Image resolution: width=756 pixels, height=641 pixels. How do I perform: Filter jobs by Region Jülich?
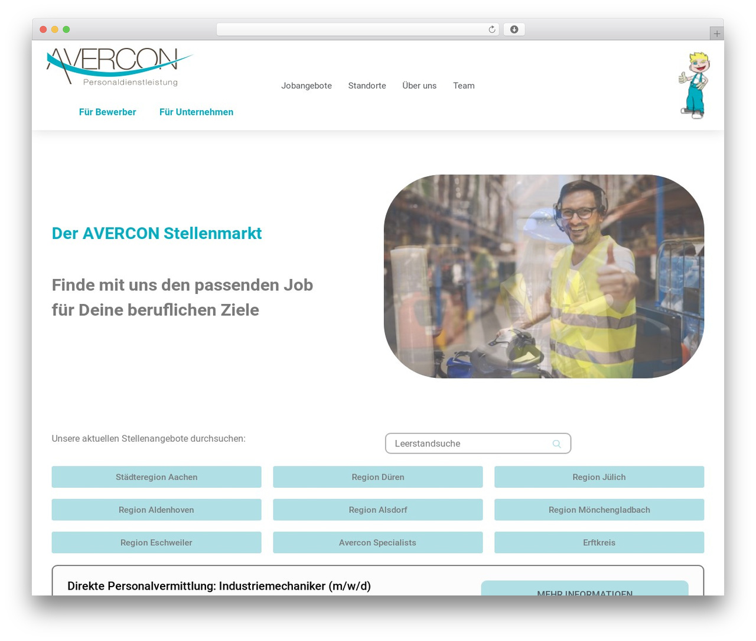click(x=599, y=477)
